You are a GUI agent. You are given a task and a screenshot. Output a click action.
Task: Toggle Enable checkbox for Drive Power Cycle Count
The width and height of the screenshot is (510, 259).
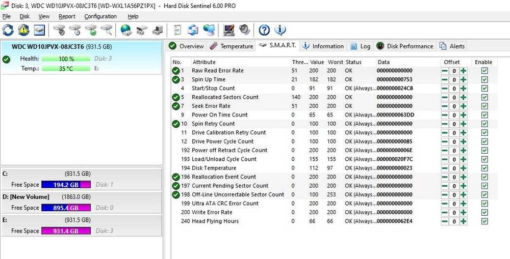(484, 141)
